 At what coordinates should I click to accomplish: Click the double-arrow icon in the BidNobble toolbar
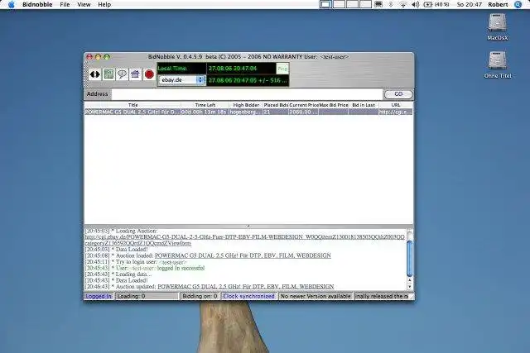point(95,74)
